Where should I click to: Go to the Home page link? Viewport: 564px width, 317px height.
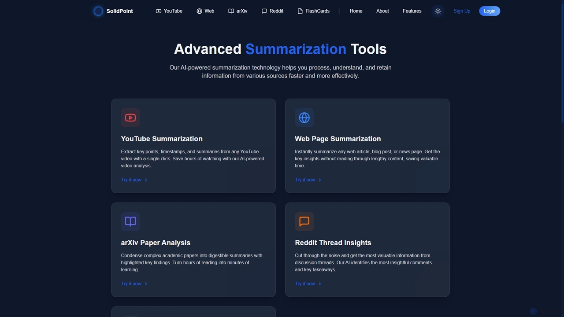(356, 11)
